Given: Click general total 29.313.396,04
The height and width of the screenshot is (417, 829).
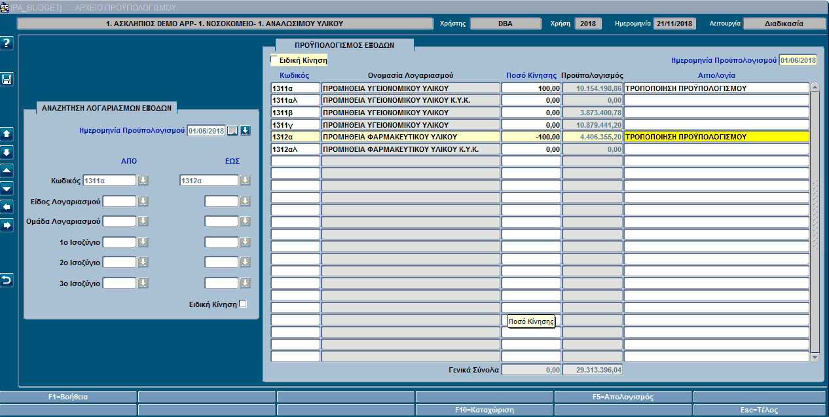Looking at the screenshot, I should tap(593, 370).
